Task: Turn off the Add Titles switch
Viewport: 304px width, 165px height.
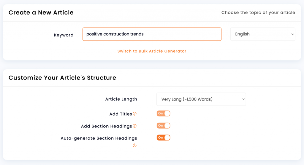Action: click(x=164, y=114)
